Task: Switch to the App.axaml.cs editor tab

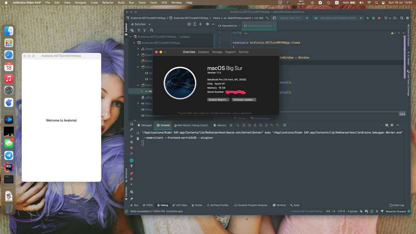Action: point(229,26)
